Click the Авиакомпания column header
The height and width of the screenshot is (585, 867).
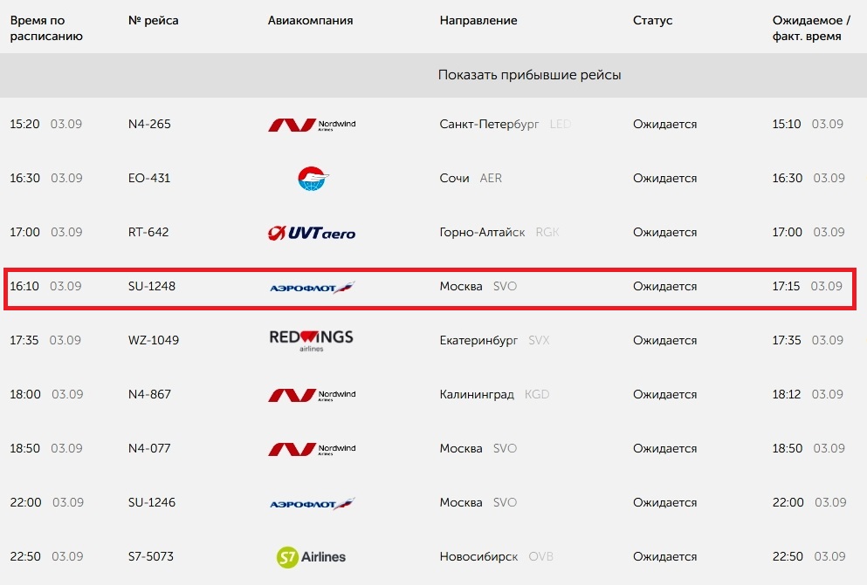tap(310, 20)
